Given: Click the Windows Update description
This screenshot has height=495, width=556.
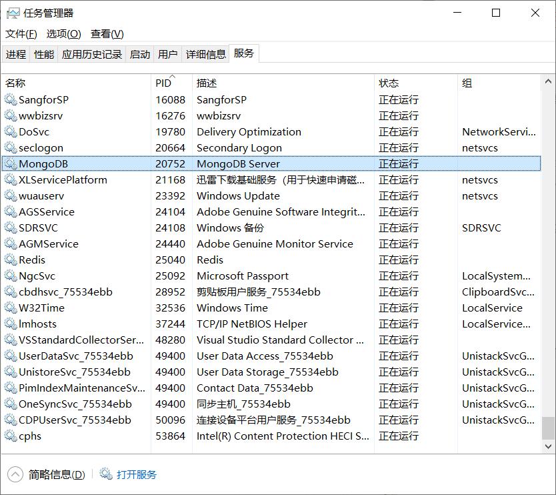Looking at the screenshot, I should [x=238, y=195].
